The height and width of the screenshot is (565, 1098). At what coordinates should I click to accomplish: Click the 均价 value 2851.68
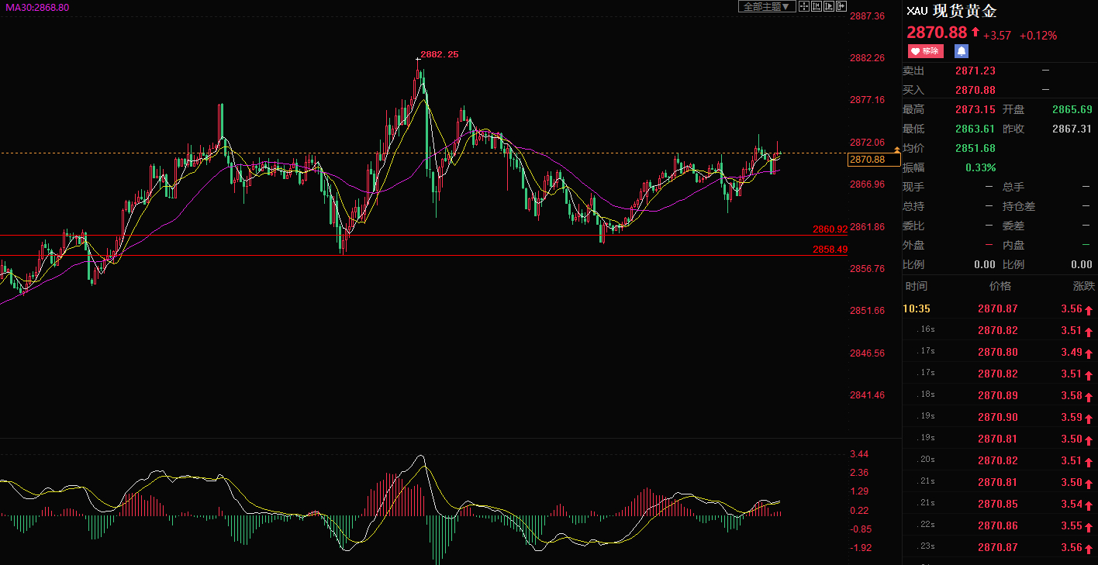(x=975, y=148)
